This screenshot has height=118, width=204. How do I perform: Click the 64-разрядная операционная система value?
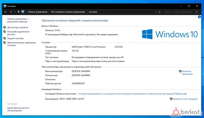(x=98, y=57)
